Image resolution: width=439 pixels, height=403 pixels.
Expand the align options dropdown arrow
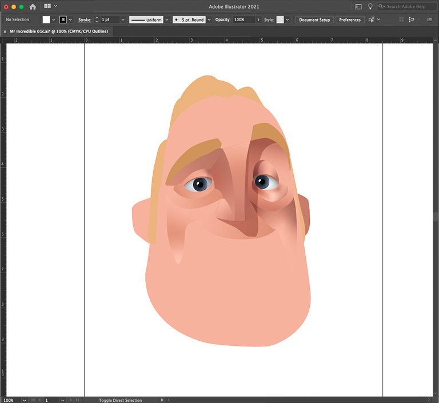coord(378,19)
